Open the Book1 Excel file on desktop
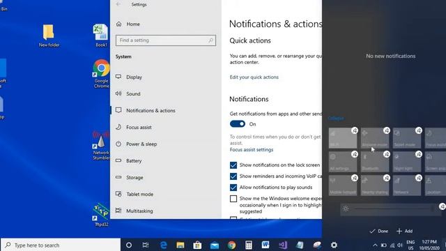The image size is (446, 251). click(100, 36)
